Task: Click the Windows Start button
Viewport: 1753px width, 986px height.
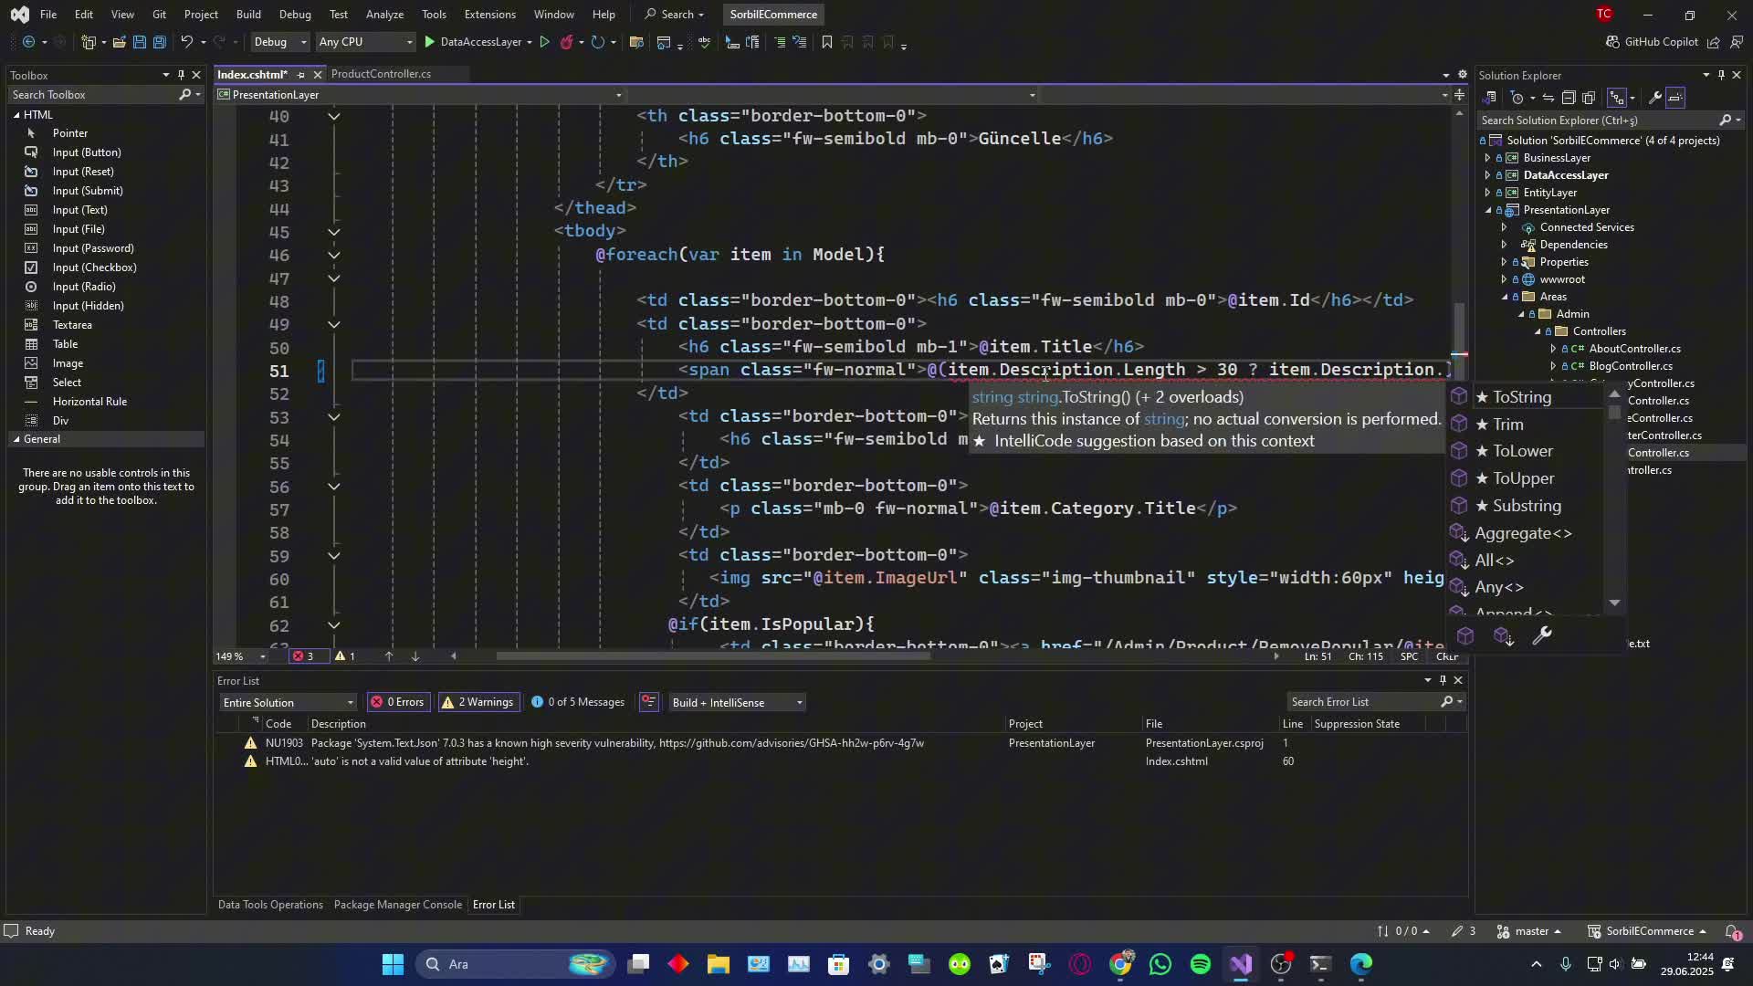Action: (393, 964)
